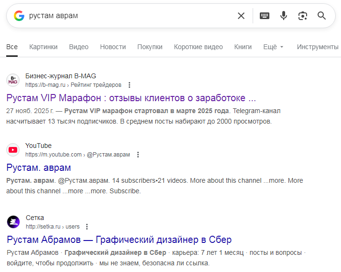Open the on-screen keyboard icon
This screenshot has height=272, width=341.
pos(265,16)
